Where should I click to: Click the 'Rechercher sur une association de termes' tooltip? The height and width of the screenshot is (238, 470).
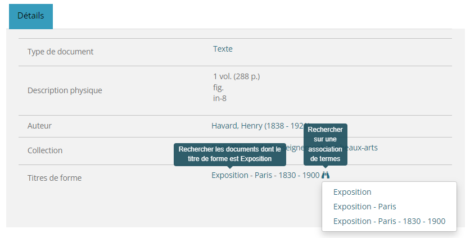[326, 144]
